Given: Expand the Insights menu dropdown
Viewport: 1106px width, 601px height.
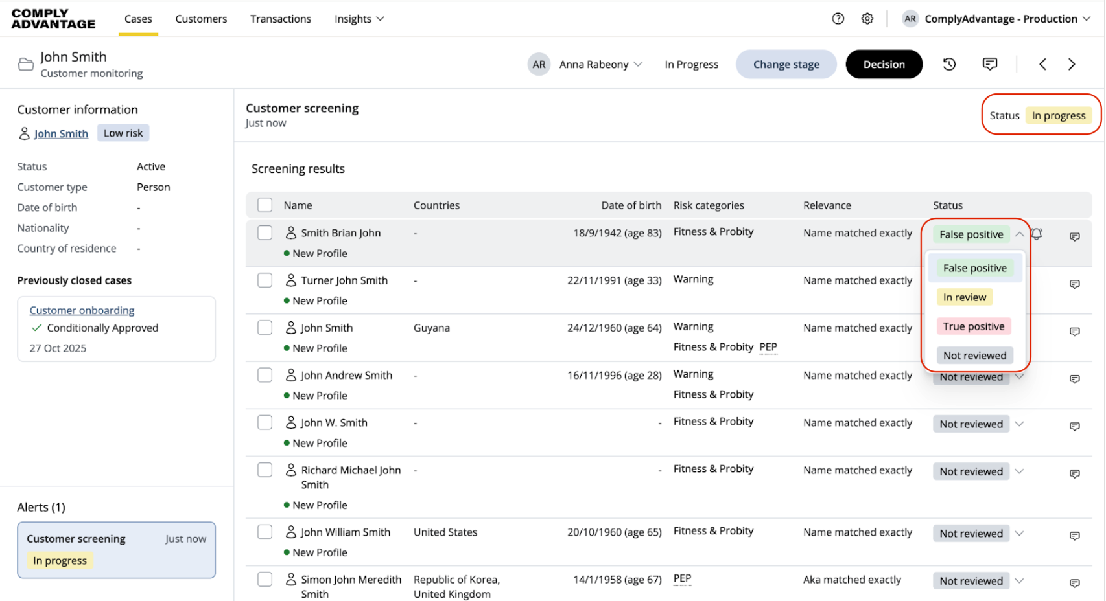Looking at the screenshot, I should tap(359, 19).
